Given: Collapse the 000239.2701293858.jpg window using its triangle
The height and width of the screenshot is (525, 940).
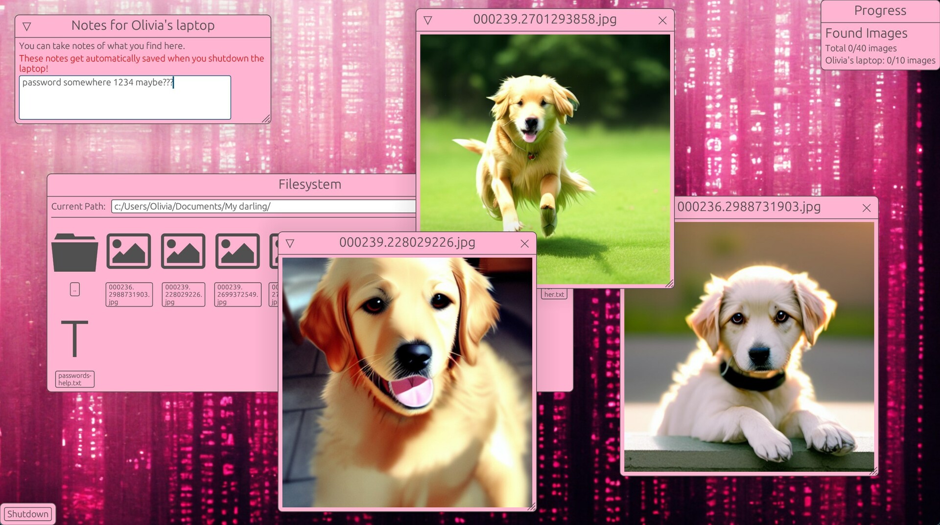Looking at the screenshot, I should point(428,21).
